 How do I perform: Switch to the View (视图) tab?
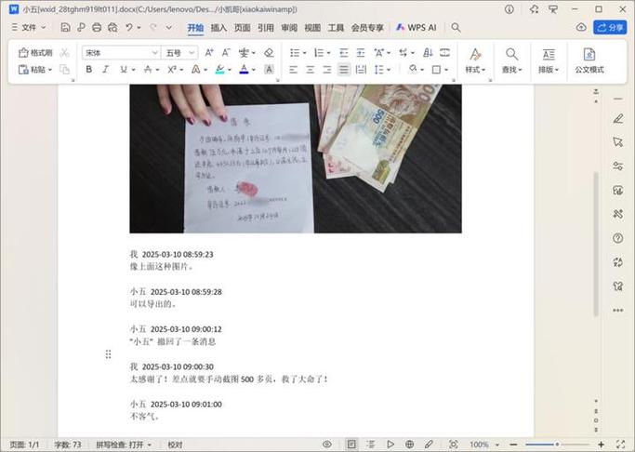312,28
